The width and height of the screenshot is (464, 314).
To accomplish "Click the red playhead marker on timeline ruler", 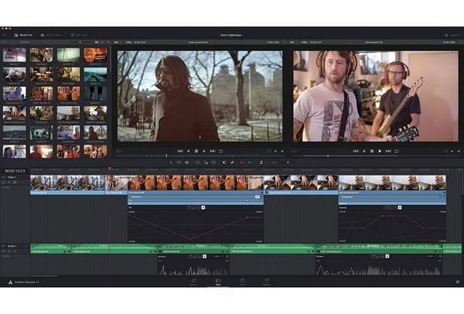I will [109, 169].
